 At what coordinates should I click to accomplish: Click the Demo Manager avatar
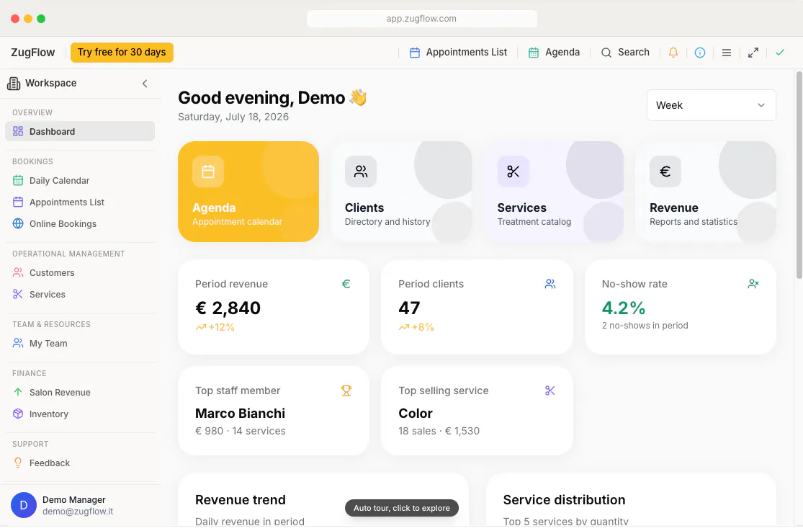[x=24, y=505]
